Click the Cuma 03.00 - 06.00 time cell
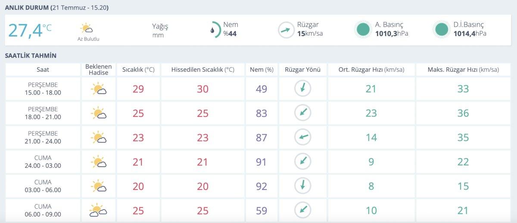 (x=43, y=186)
